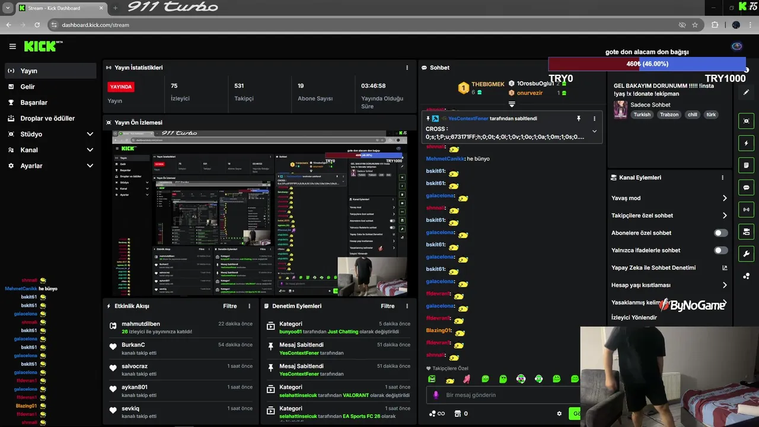This screenshot has width=759, height=427.
Task: Toggle Yalnızca ifadelerle sohbet switch
Action: [721, 250]
